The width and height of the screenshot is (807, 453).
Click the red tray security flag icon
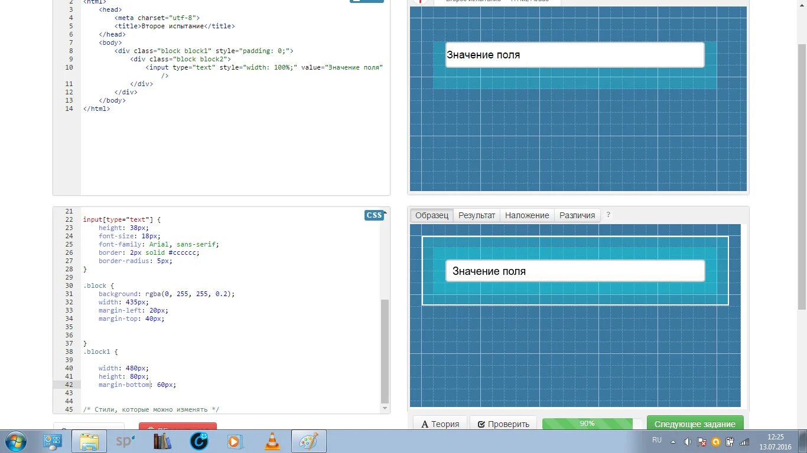click(702, 441)
